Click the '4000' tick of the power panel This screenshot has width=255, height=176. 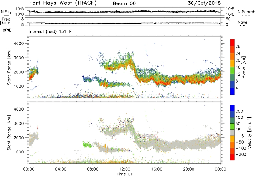pyautogui.click(x=18, y=44)
